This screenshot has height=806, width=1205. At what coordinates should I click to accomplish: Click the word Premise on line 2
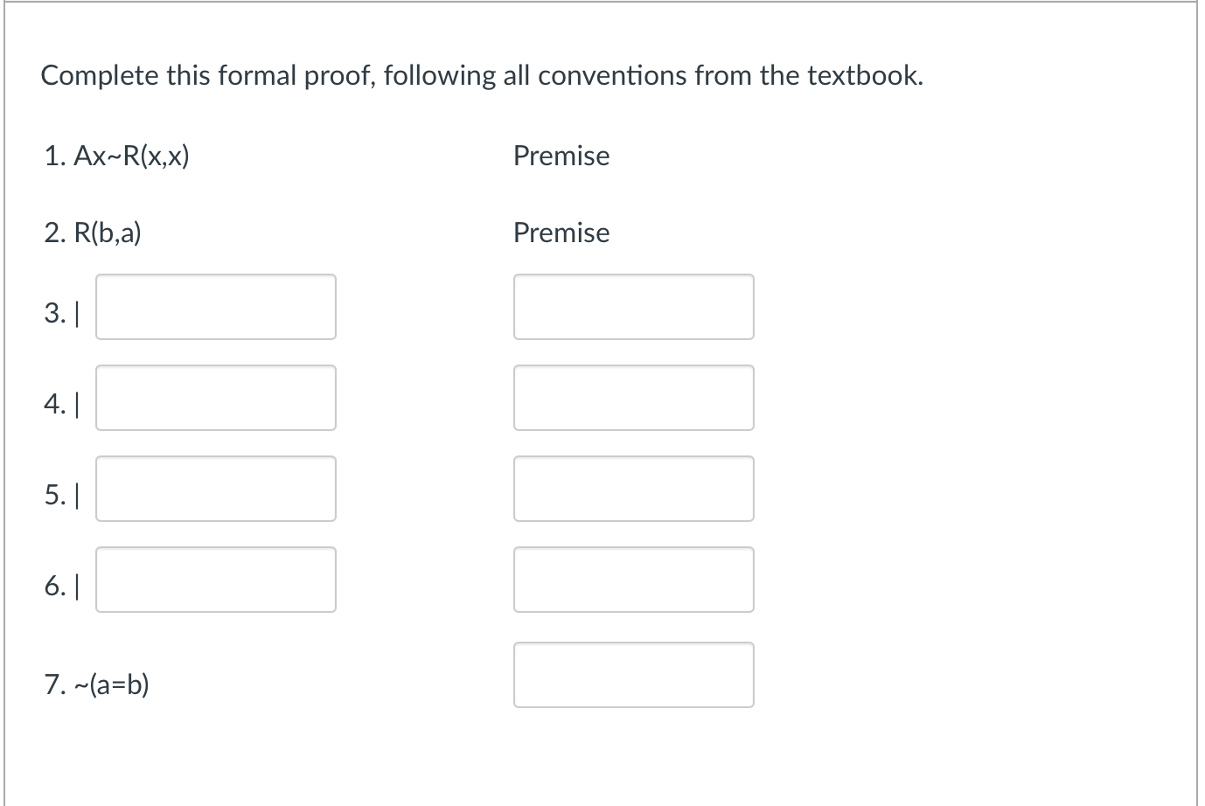point(561,233)
